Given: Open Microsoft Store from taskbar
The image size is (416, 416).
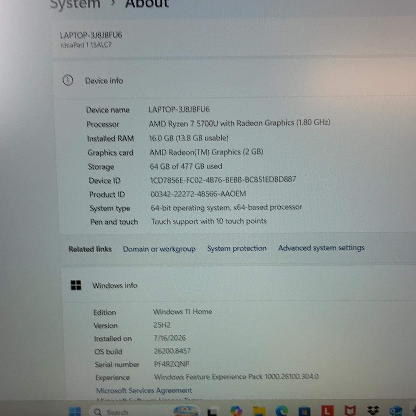Looking at the screenshot, I should point(305,411).
